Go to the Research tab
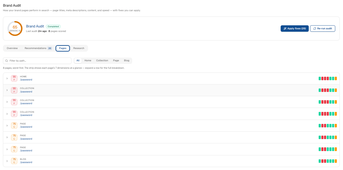Image resolution: width=343 pixels, height=170 pixels. click(79, 48)
